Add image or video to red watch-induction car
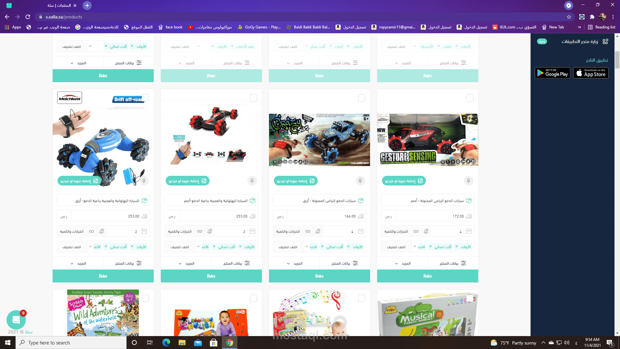 [187, 181]
